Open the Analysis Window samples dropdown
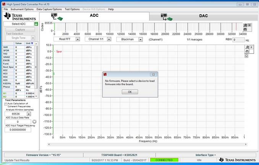This screenshot has height=165, width=259. pyautogui.click(x=29, y=114)
